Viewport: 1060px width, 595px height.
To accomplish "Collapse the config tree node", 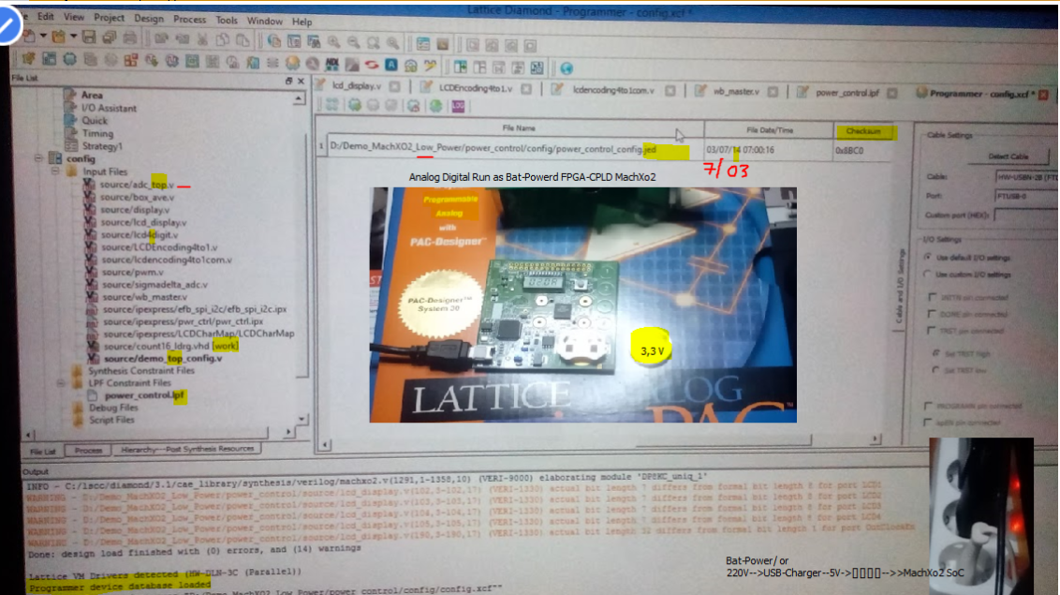I will pyautogui.click(x=37, y=158).
